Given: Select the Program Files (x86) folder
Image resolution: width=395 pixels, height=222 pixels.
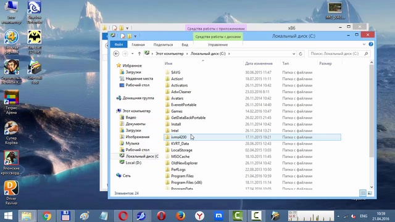Looking at the screenshot, I should pos(186,183).
